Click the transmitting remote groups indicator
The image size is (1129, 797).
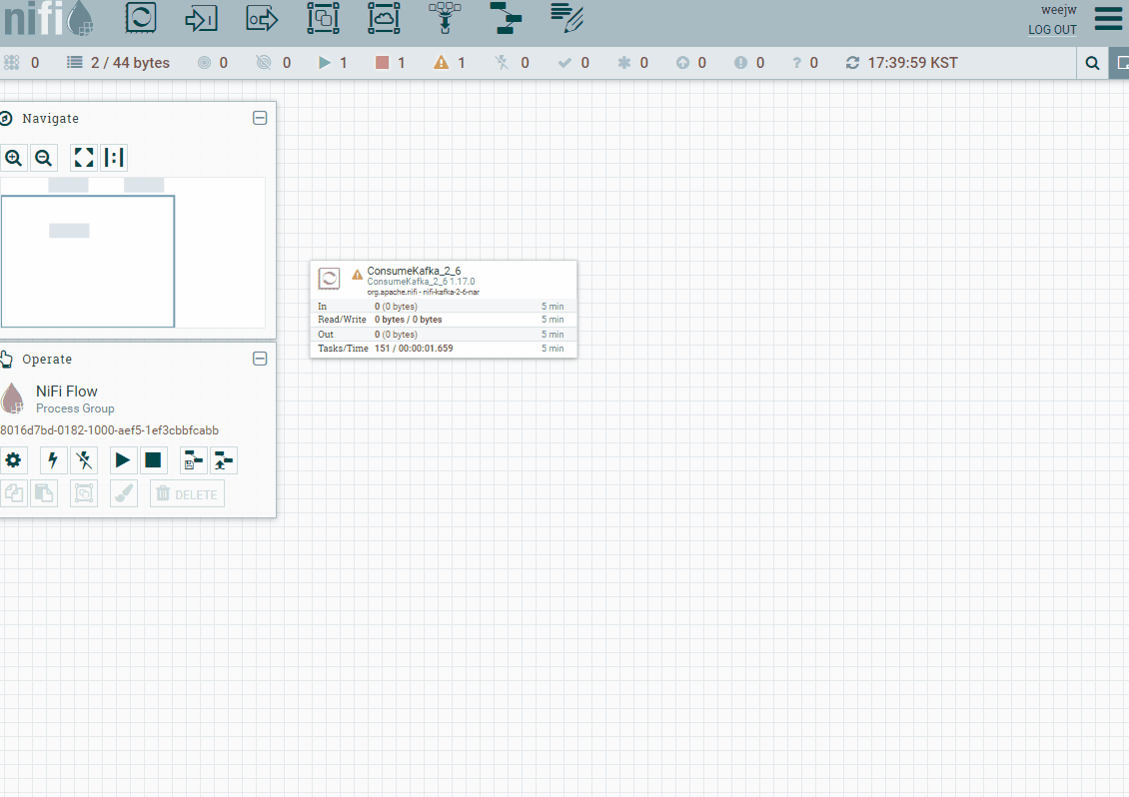coord(213,63)
